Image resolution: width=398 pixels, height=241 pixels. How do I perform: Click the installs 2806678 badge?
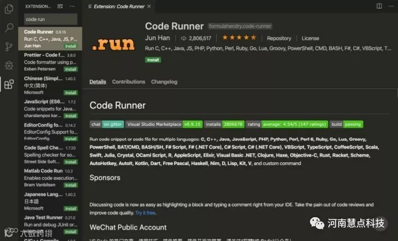[x=224, y=124]
